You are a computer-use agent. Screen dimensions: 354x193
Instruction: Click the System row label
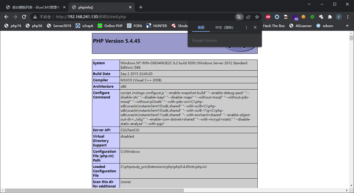click(x=99, y=63)
